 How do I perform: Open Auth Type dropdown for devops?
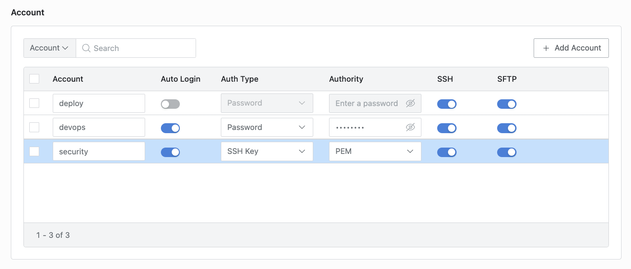tap(267, 127)
